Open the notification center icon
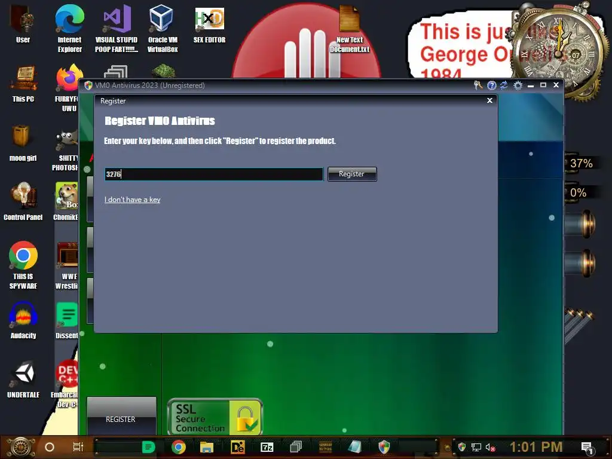 click(x=587, y=448)
